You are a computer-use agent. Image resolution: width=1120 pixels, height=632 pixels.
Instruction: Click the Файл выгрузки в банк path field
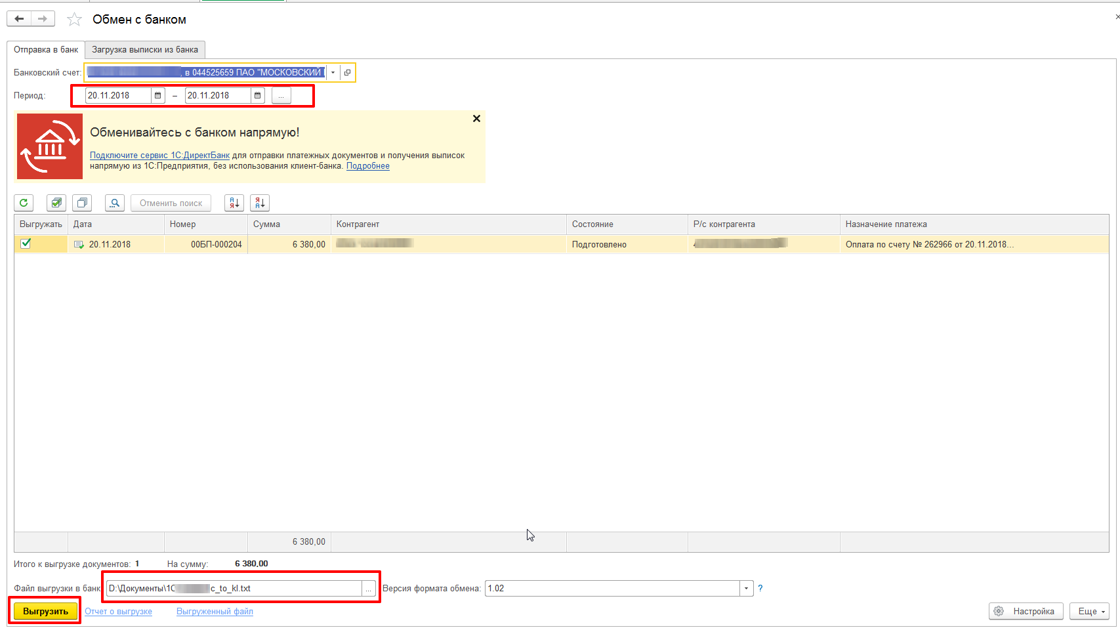pyautogui.click(x=233, y=589)
